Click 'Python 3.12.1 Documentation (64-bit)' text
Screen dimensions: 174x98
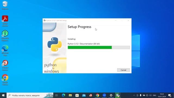coord(84,44)
